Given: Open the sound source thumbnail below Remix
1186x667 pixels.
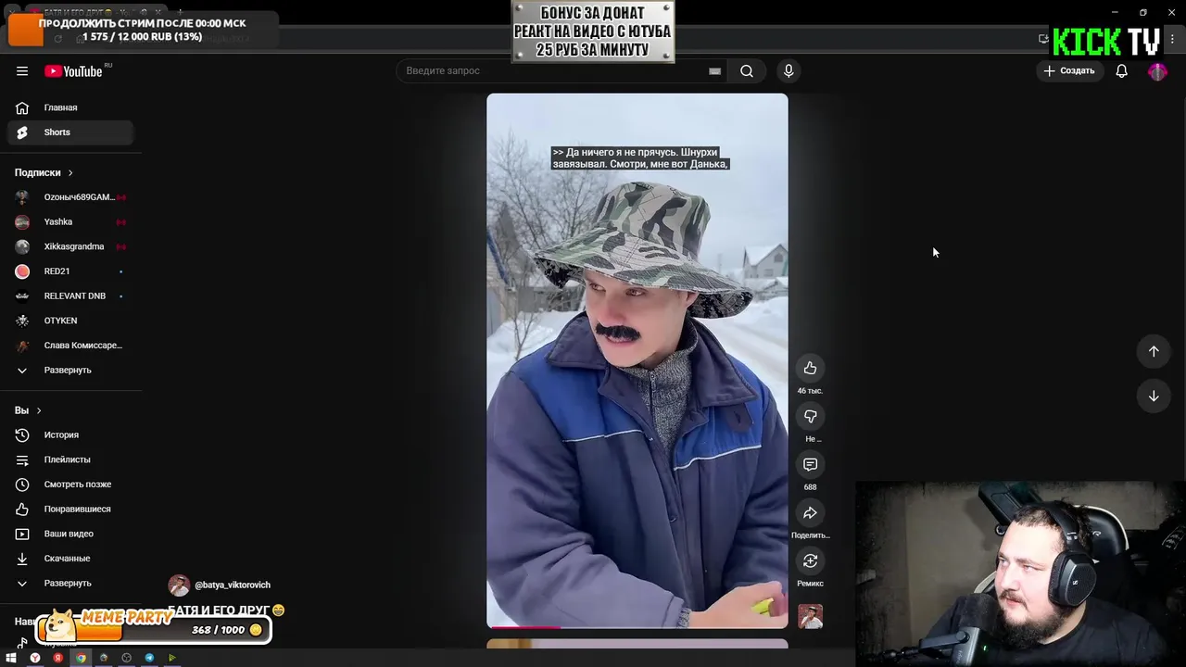Looking at the screenshot, I should pos(810,617).
